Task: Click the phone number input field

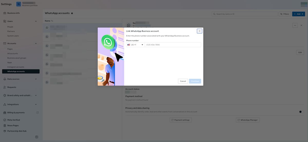Action: 173,45
